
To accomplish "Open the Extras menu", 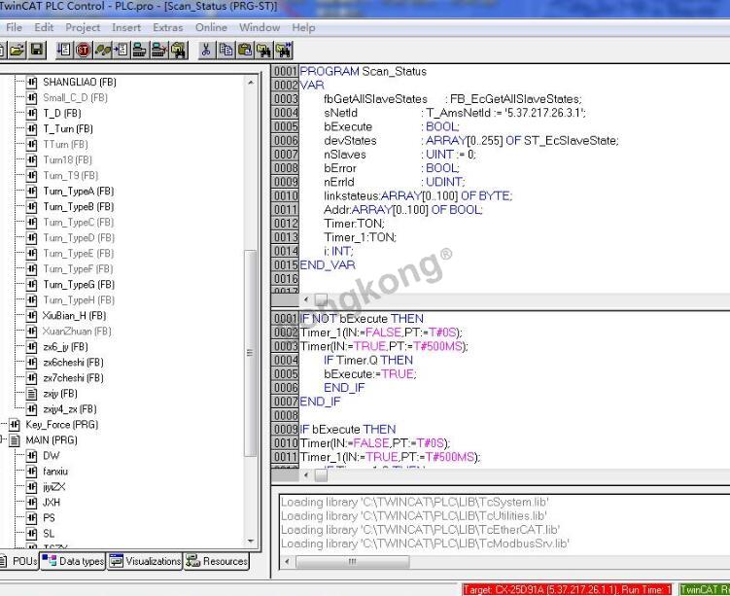I will 168,27.
